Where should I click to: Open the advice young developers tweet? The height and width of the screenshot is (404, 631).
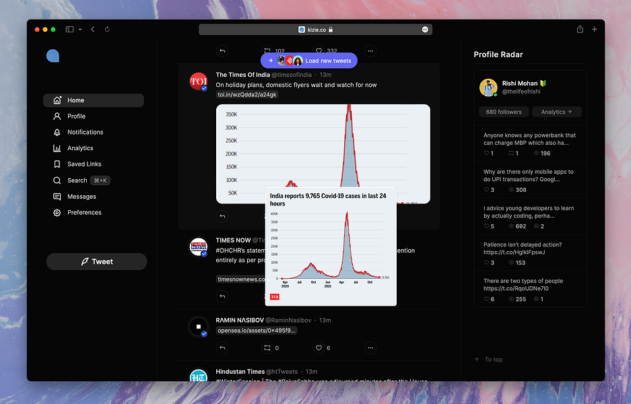(x=530, y=217)
